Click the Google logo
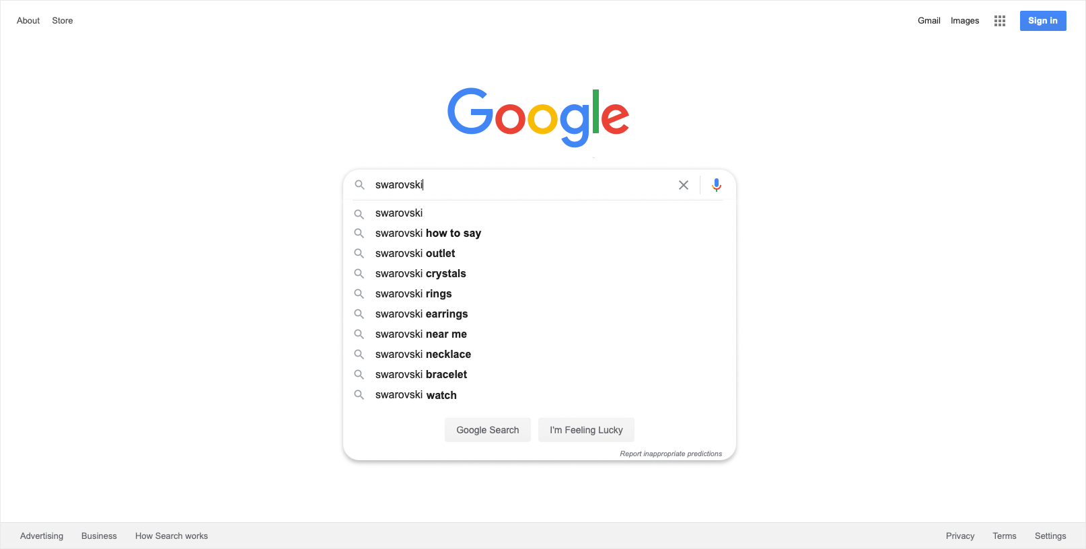 click(538, 117)
